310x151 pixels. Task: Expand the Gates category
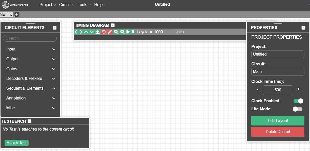[x=31, y=69]
